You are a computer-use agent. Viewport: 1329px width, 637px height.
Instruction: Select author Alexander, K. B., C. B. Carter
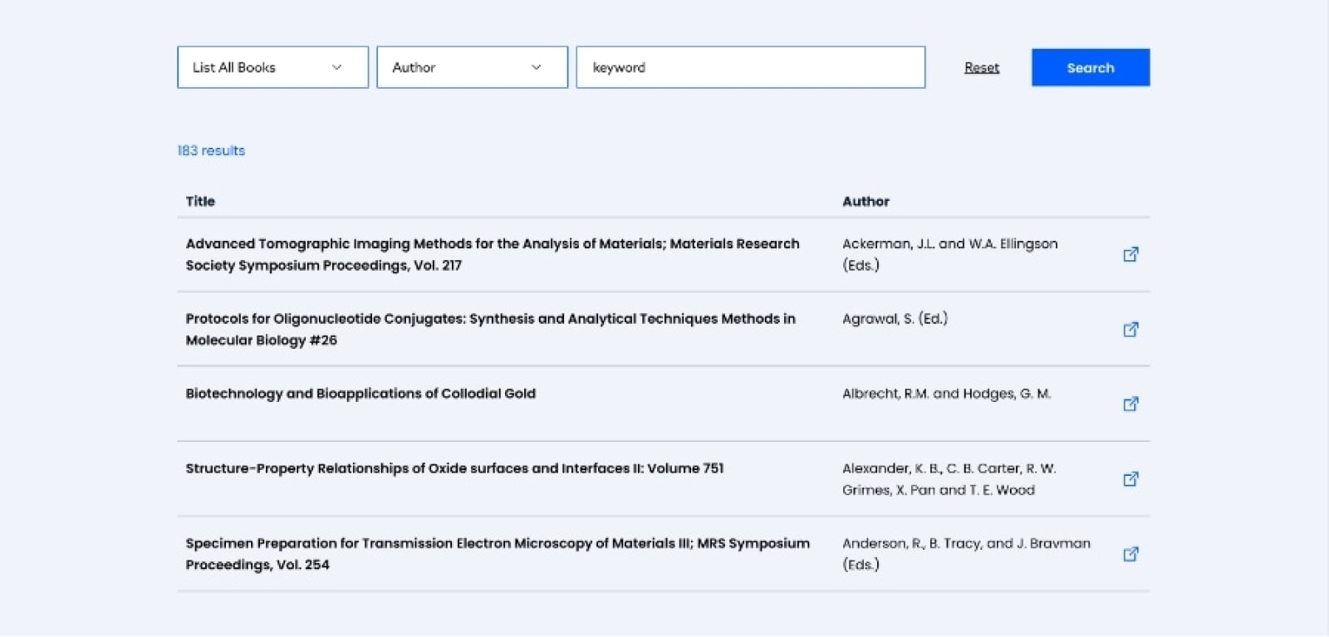pyautogui.click(x=949, y=478)
